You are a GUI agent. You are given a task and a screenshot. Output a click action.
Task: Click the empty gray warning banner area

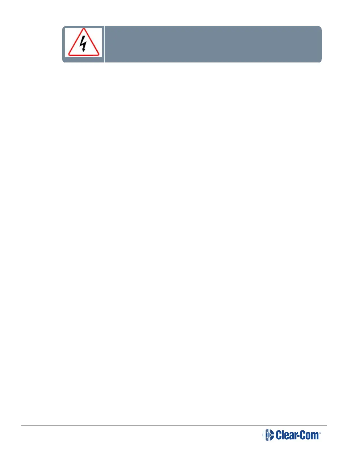pyautogui.click(x=213, y=44)
